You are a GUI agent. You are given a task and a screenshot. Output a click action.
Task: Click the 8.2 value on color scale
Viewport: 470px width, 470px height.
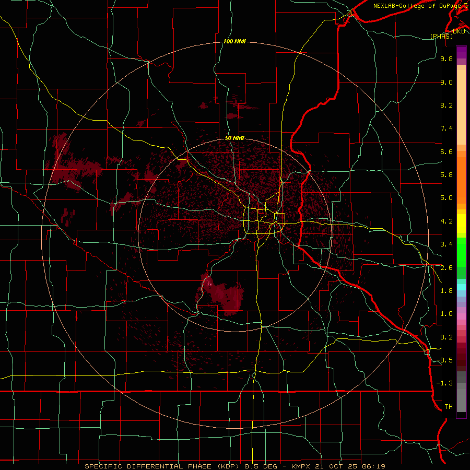coord(446,105)
